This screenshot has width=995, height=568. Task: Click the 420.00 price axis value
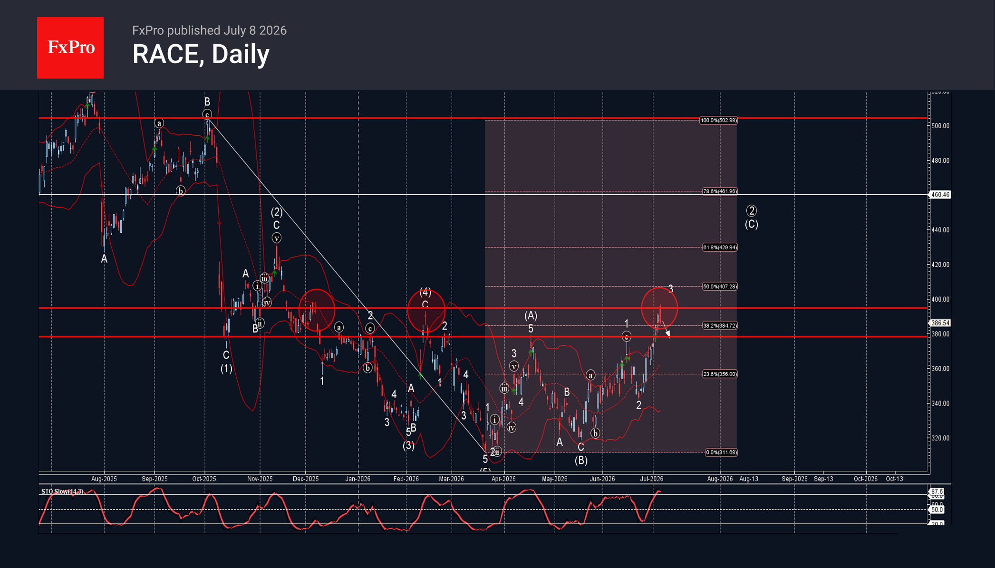(x=940, y=265)
